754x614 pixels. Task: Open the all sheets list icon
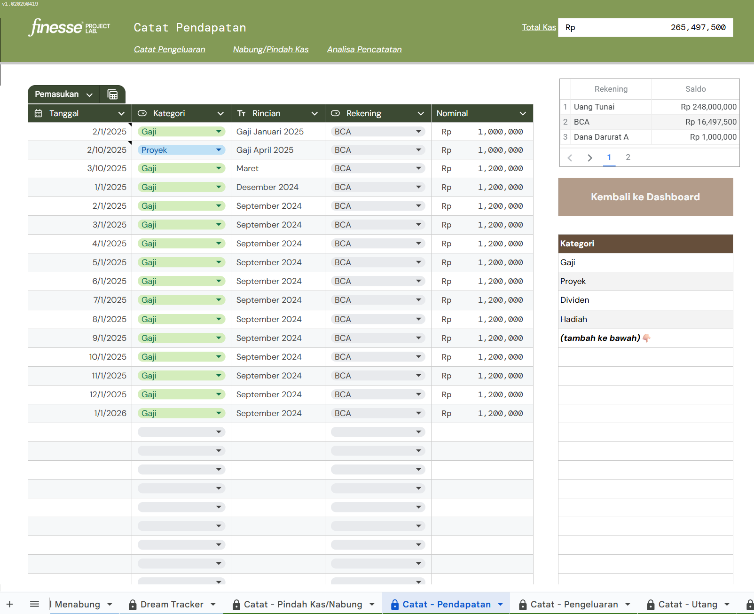(x=34, y=604)
